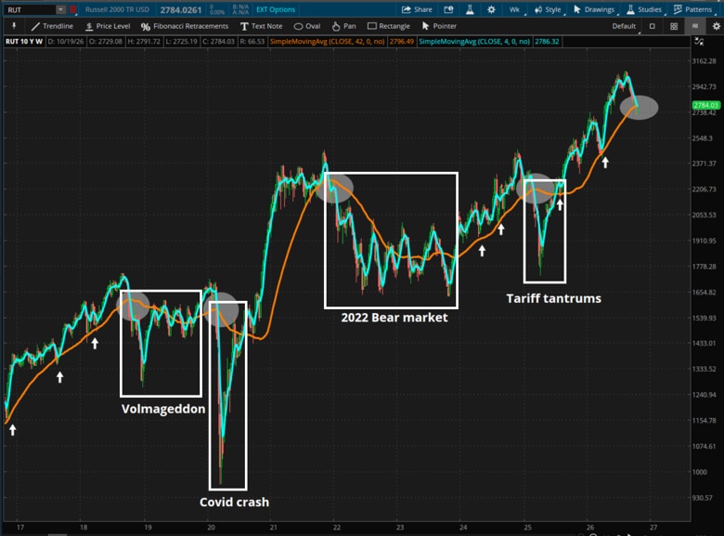Click the green 2784.03 price bubble on axis
Image resolution: width=724 pixels, height=536 pixels.
click(x=705, y=105)
